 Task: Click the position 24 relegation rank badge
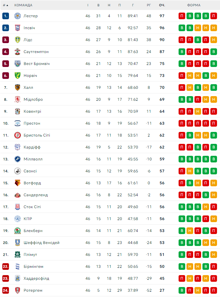click(x=6, y=290)
